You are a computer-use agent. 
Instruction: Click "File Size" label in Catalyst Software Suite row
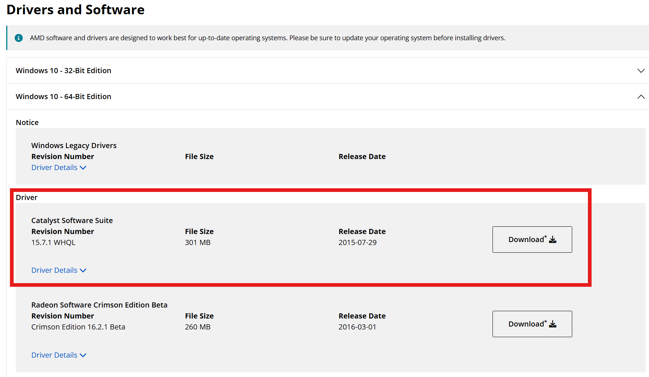(x=199, y=231)
